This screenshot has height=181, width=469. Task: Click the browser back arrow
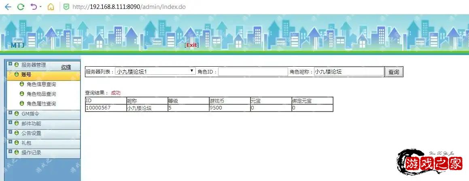coord(8,7)
